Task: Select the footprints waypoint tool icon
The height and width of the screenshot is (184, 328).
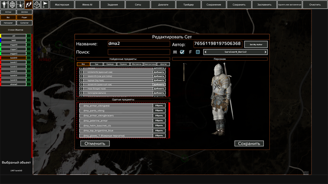Action: (x=29, y=4)
